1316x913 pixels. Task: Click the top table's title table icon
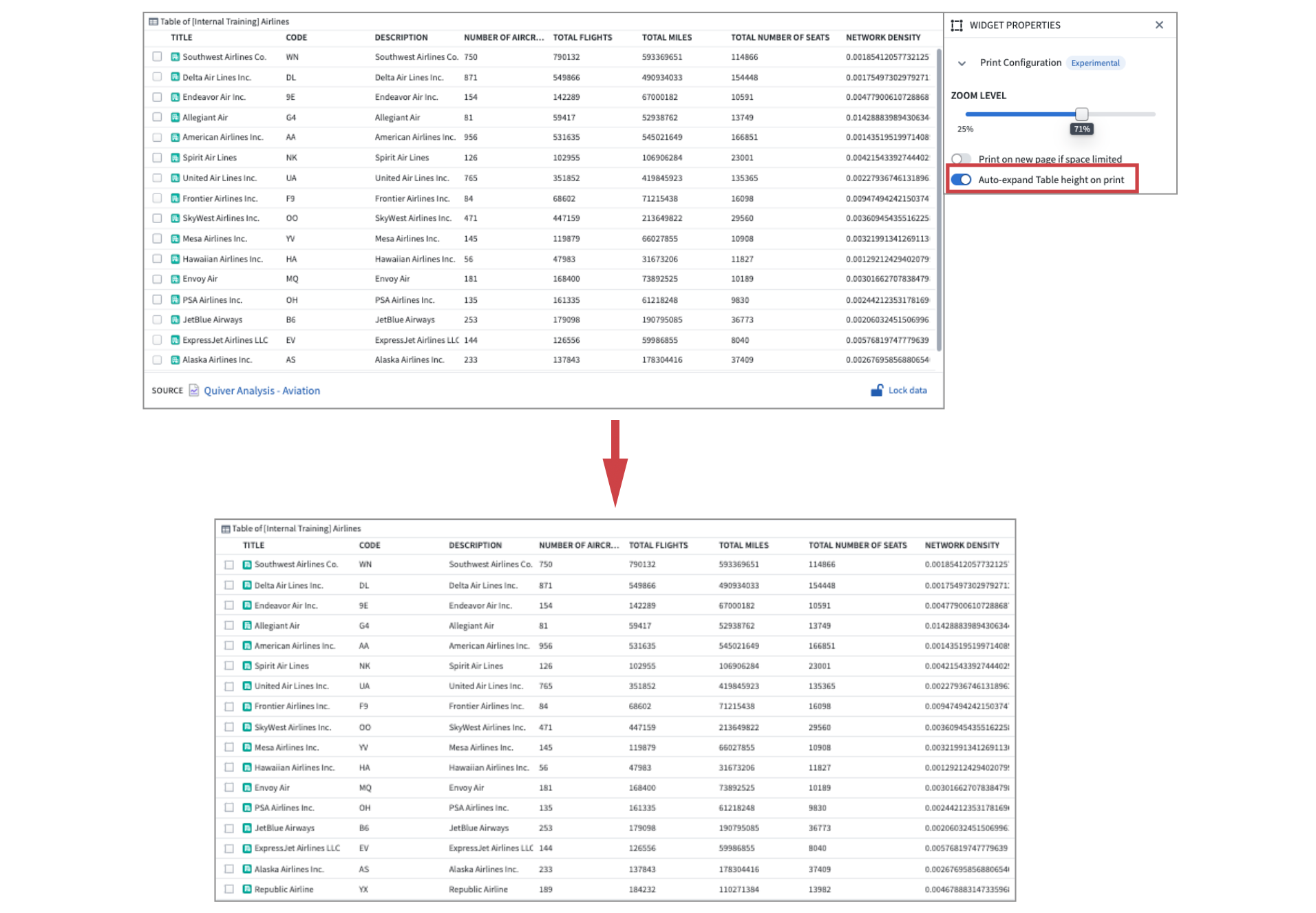(153, 21)
